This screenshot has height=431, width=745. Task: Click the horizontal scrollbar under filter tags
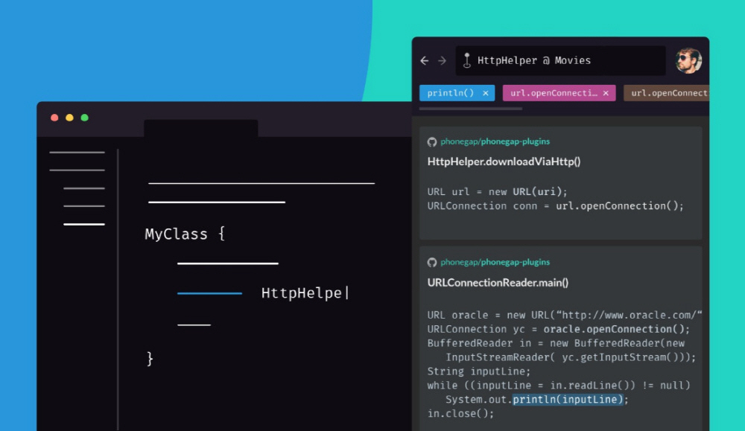click(x=471, y=109)
